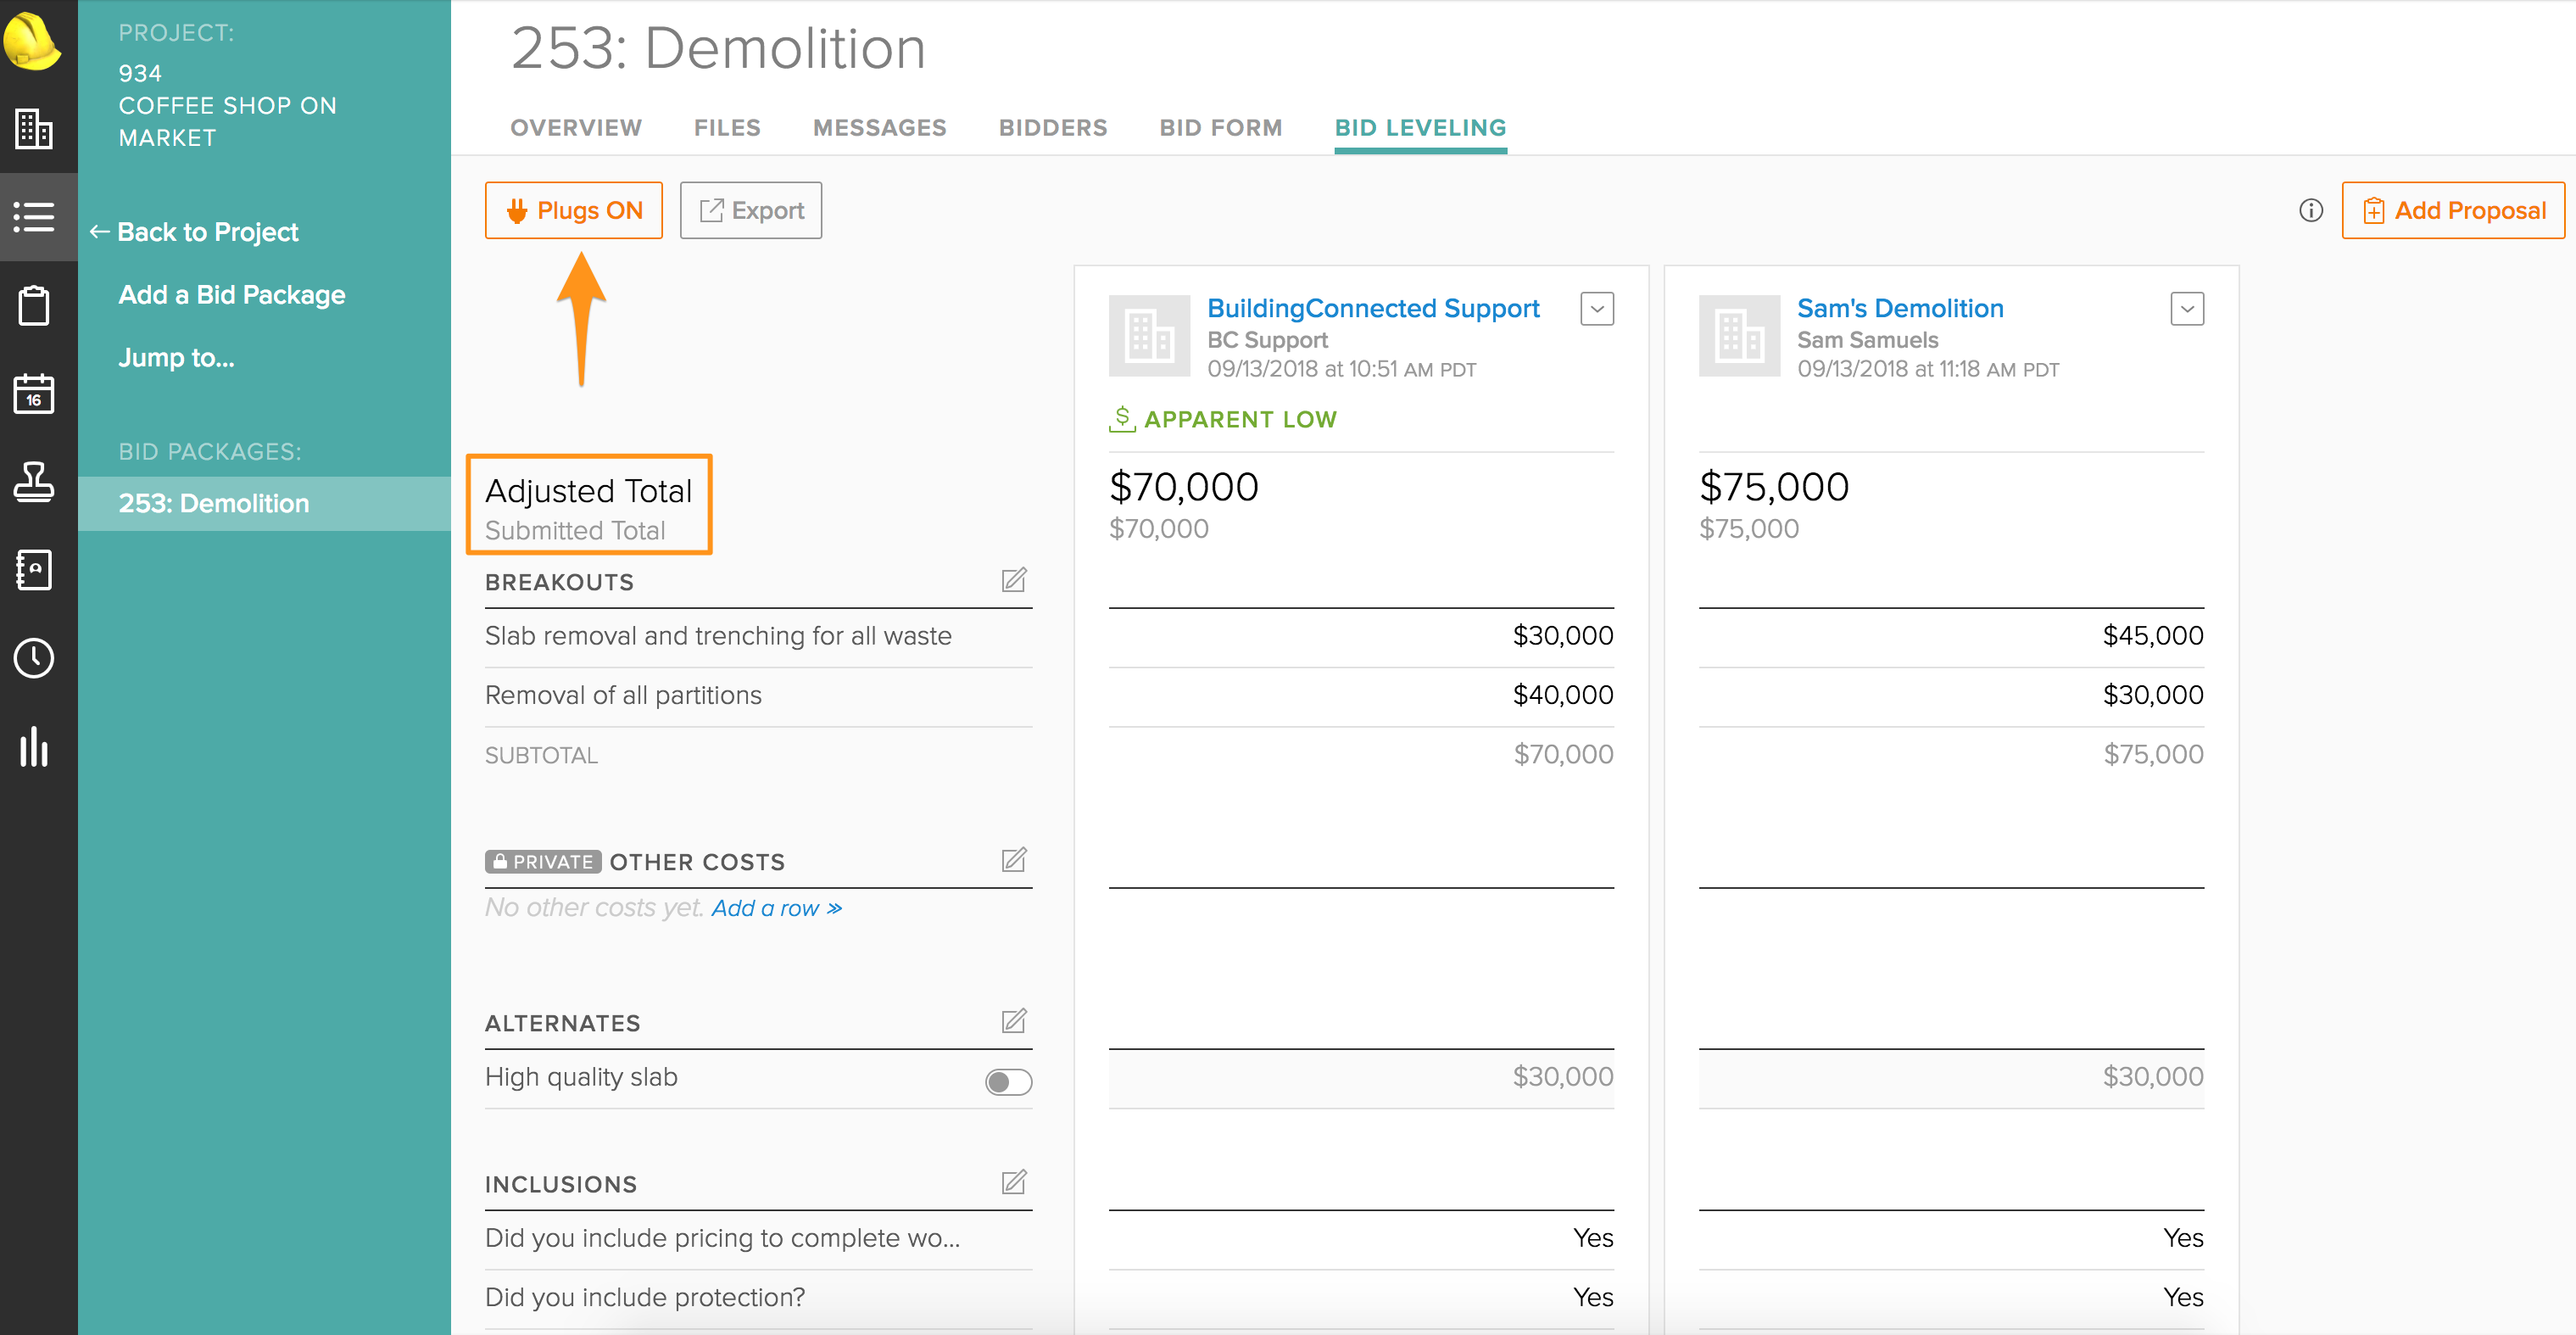Select 253: Demolition bid package

[214, 504]
